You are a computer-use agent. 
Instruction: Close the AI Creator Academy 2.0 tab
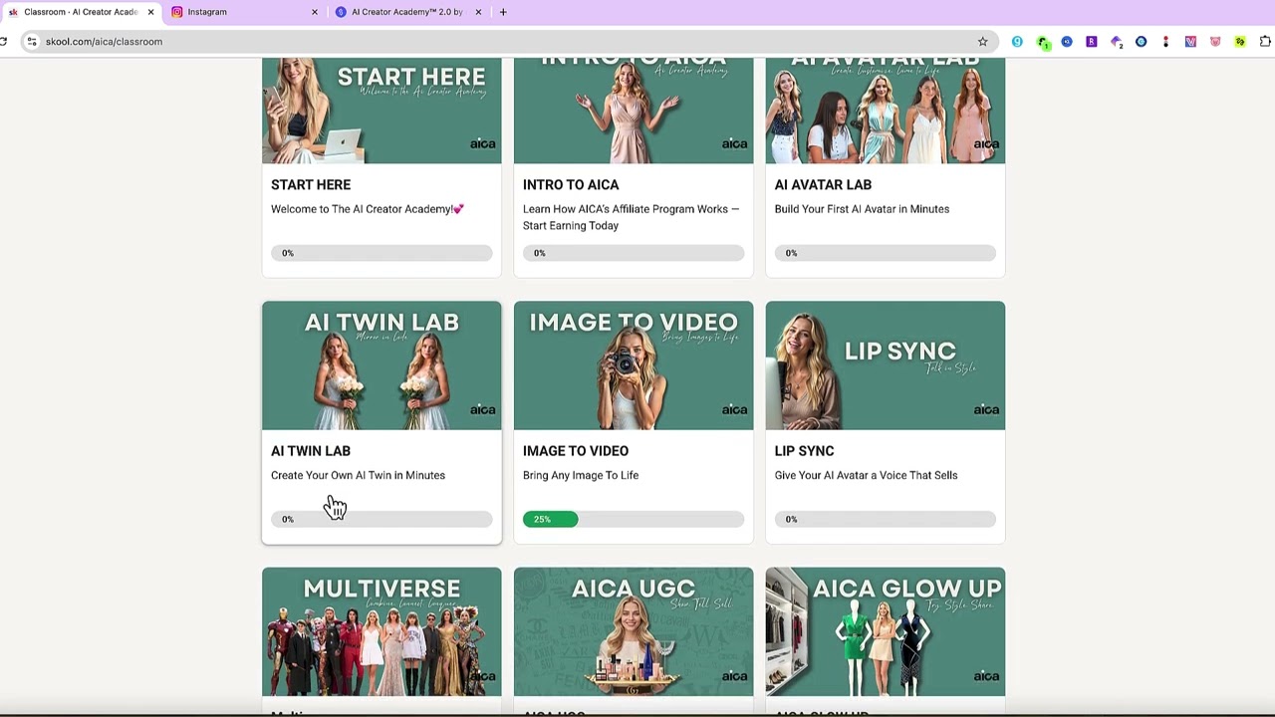tap(478, 12)
